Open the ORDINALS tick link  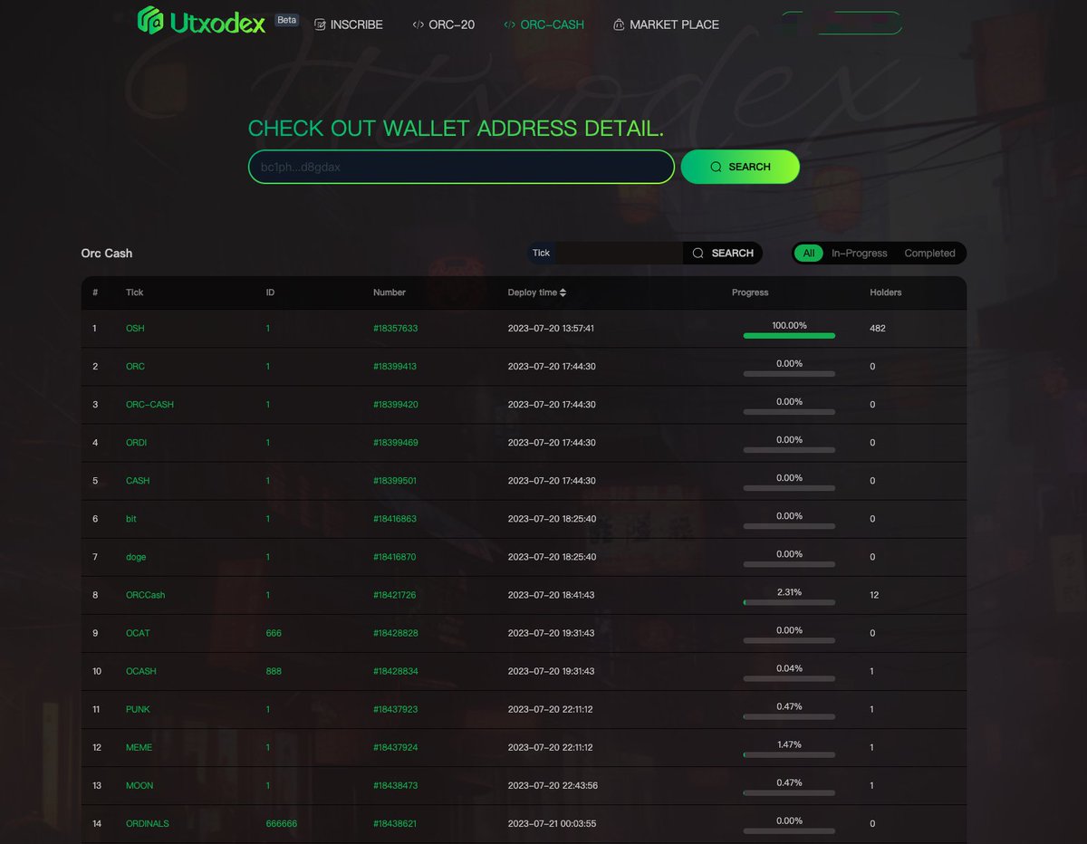point(148,823)
